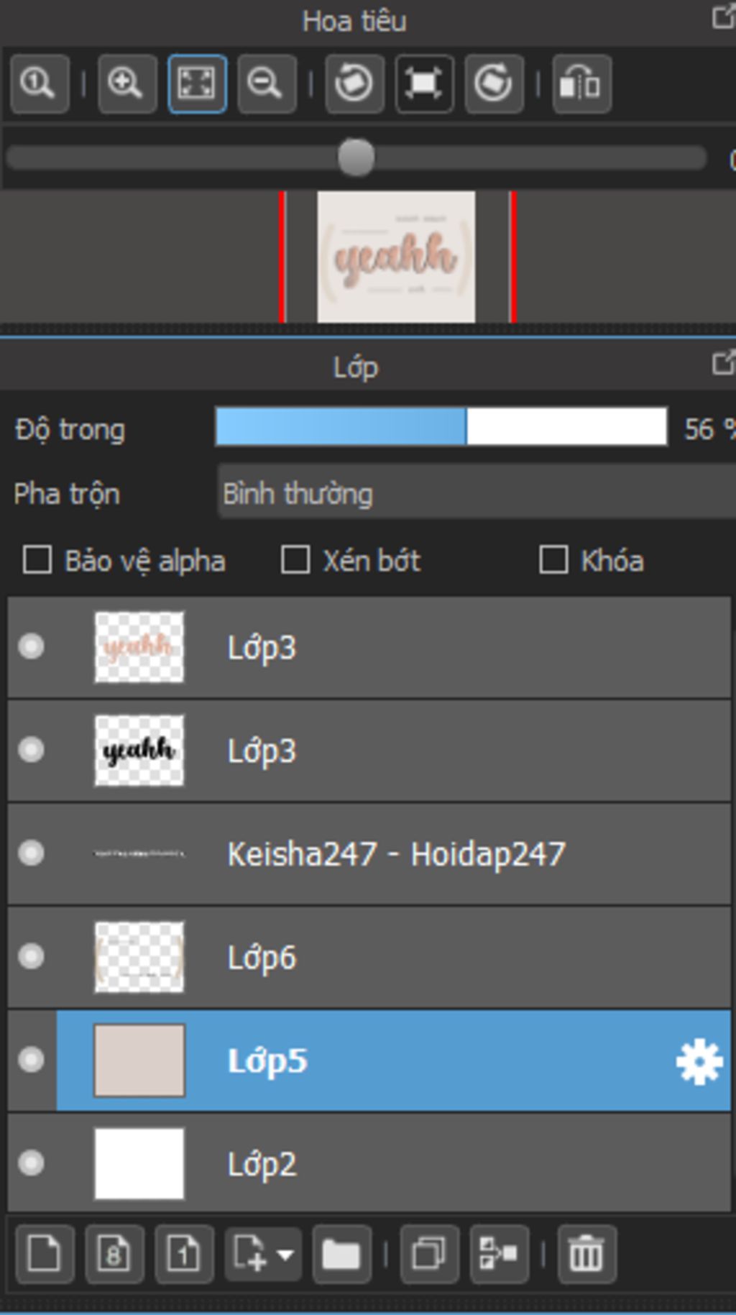Click the fit-to-screen navigator icon
Image resolution: width=736 pixels, height=1315 pixels.
[197, 84]
